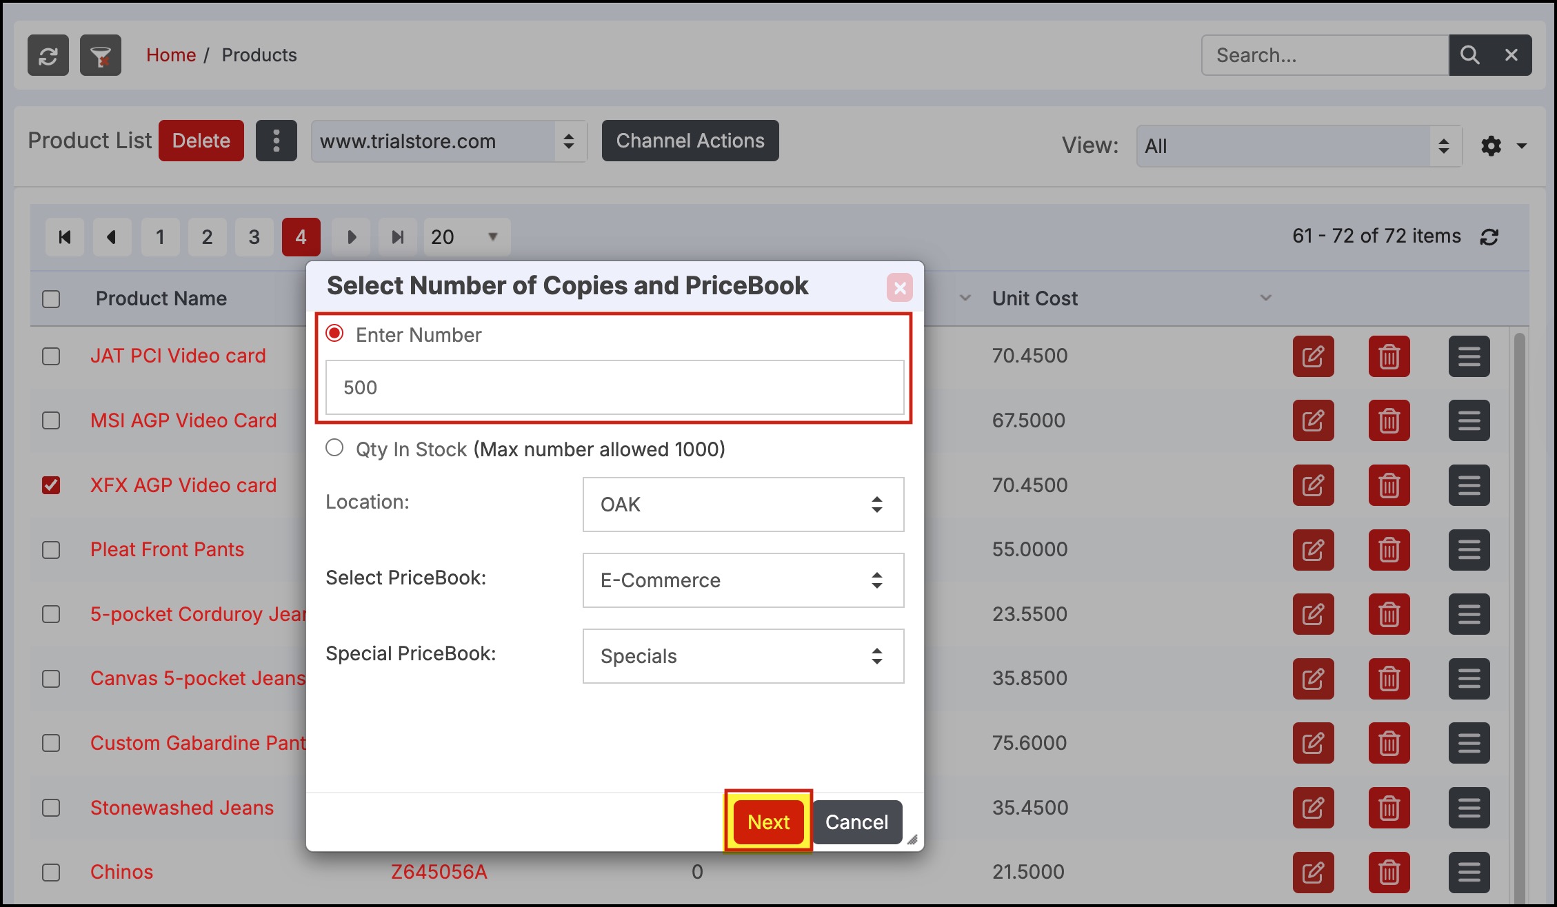Go to page 3 of product list

pyautogui.click(x=254, y=237)
